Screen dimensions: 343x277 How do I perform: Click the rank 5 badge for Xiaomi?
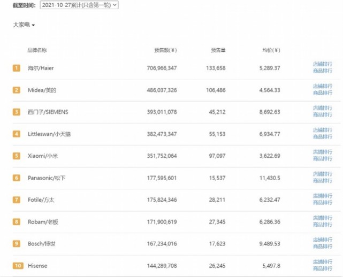tap(17, 156)
